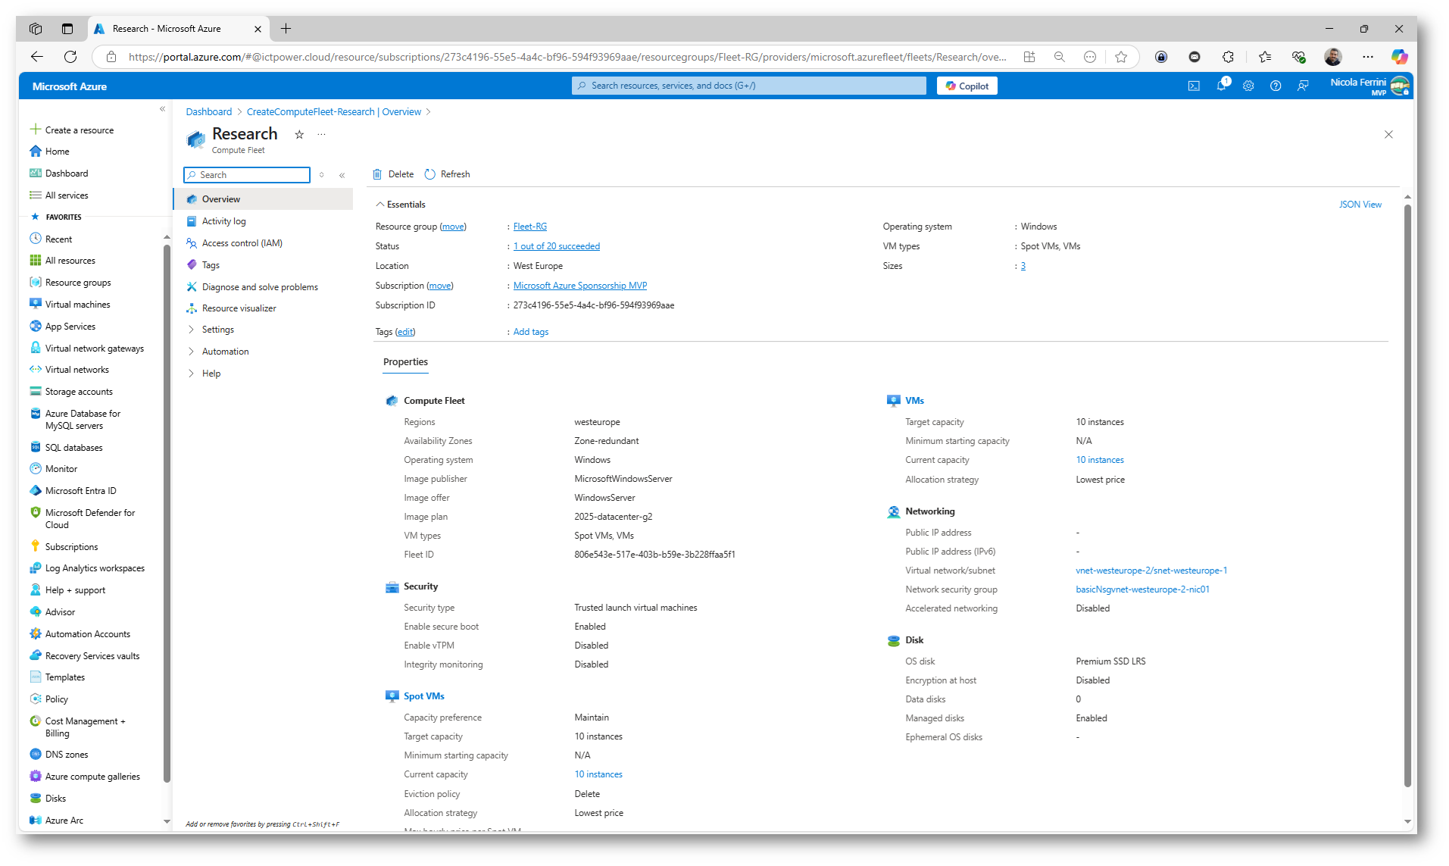Open Tags in resource menu
Image resolution: width=1449 pixels, height=866 pixels.
point(211,265)
